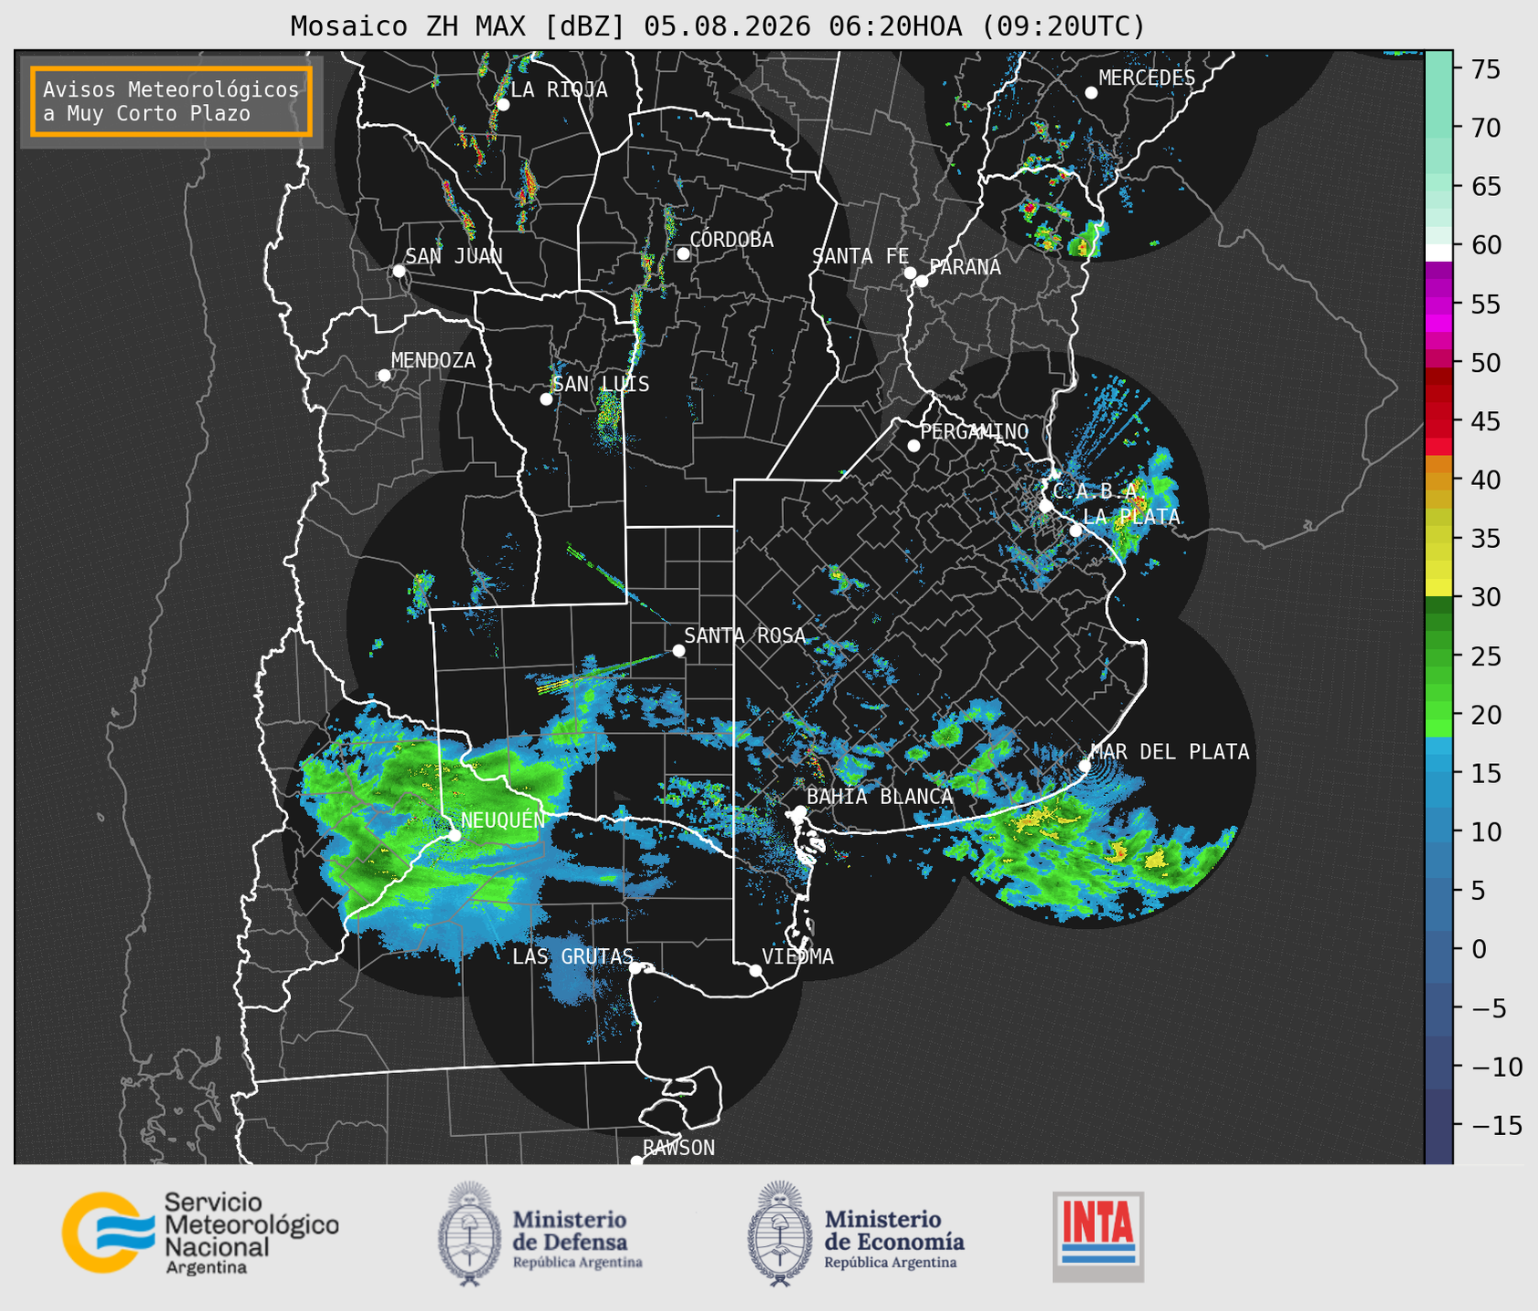Viewport: 1538px width, 1311px height.
Task: Select the Neuquén city marker dot
Action: 455,835
